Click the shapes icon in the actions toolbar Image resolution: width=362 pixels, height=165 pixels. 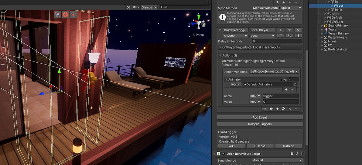(284, 109)
